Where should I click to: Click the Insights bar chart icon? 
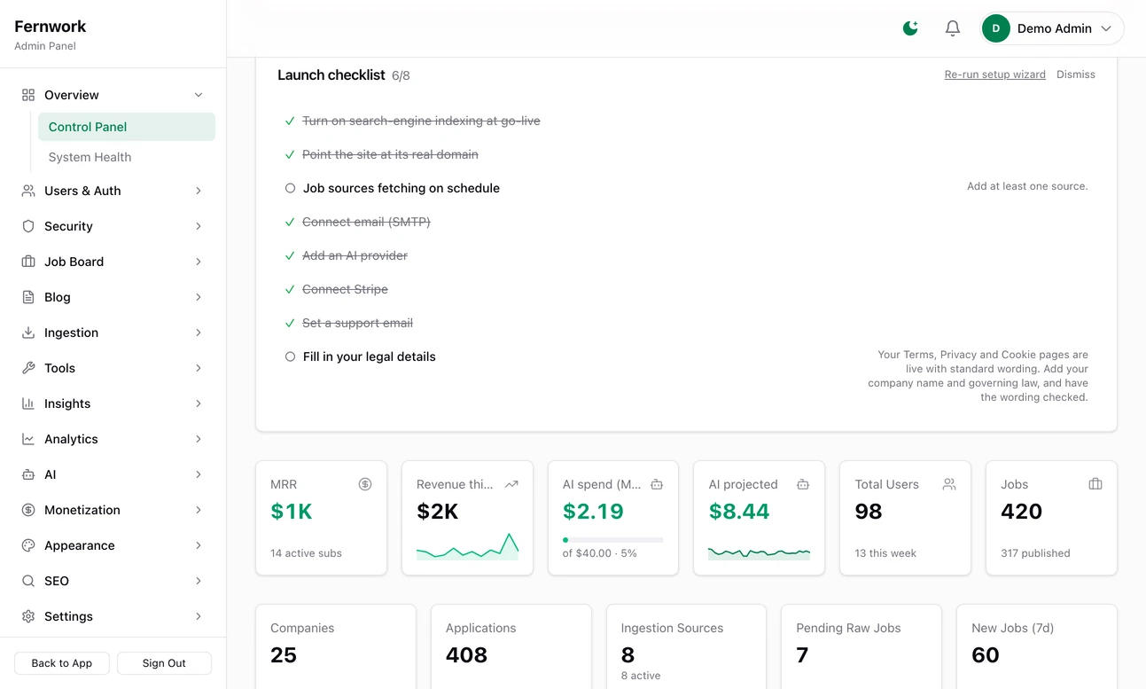(28, 403)
